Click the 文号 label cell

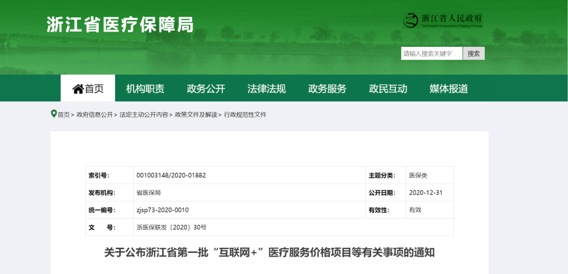click(x=109, y=227)
